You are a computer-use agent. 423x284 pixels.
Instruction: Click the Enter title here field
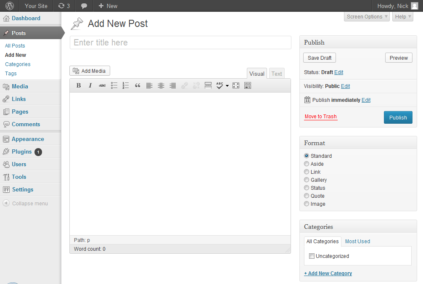pyautogui.click(x=180, y=42)
